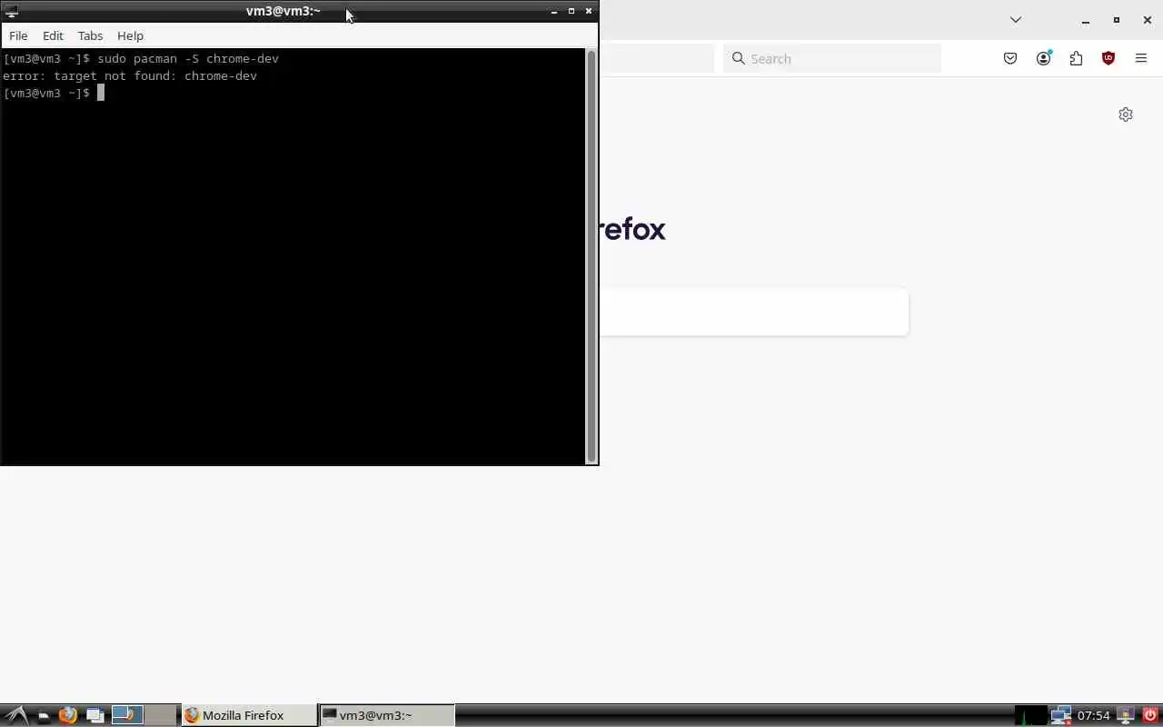Screen dimensions: 1163x727
Task: Open the LXDE start menu icon
Action: pos(15,715)
